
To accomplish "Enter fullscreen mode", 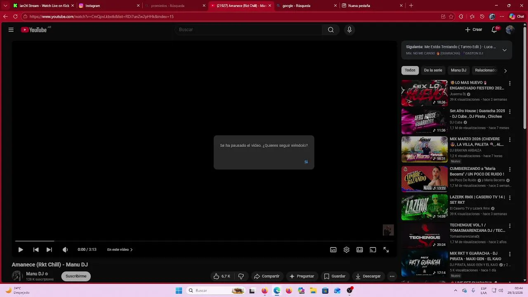I will pos(386,250).
